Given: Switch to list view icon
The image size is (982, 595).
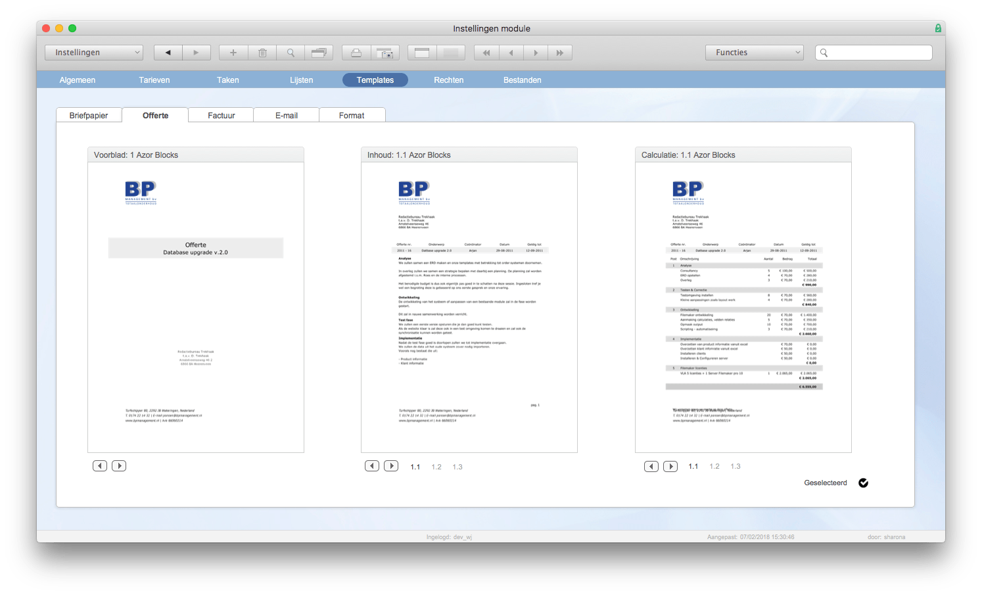Looking at the screenshot, I should (x=451, y=53).
